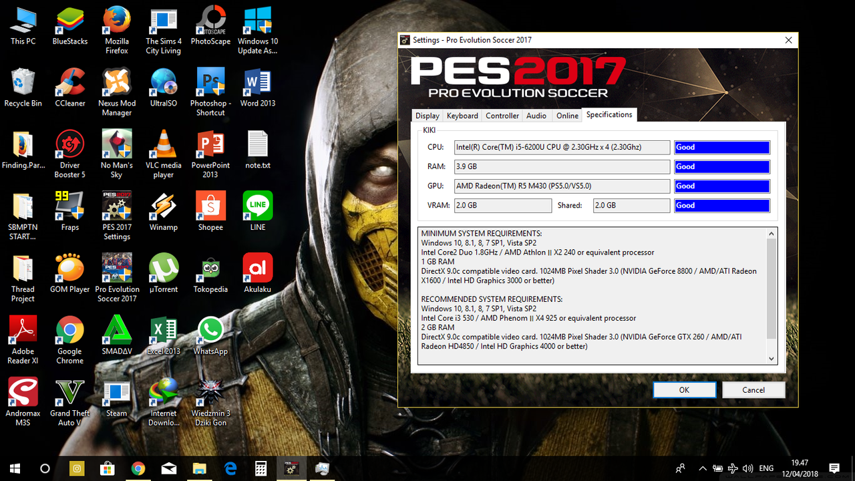Open the Controller tab
This screenshot has width=855, height=481.
(502, 116)
